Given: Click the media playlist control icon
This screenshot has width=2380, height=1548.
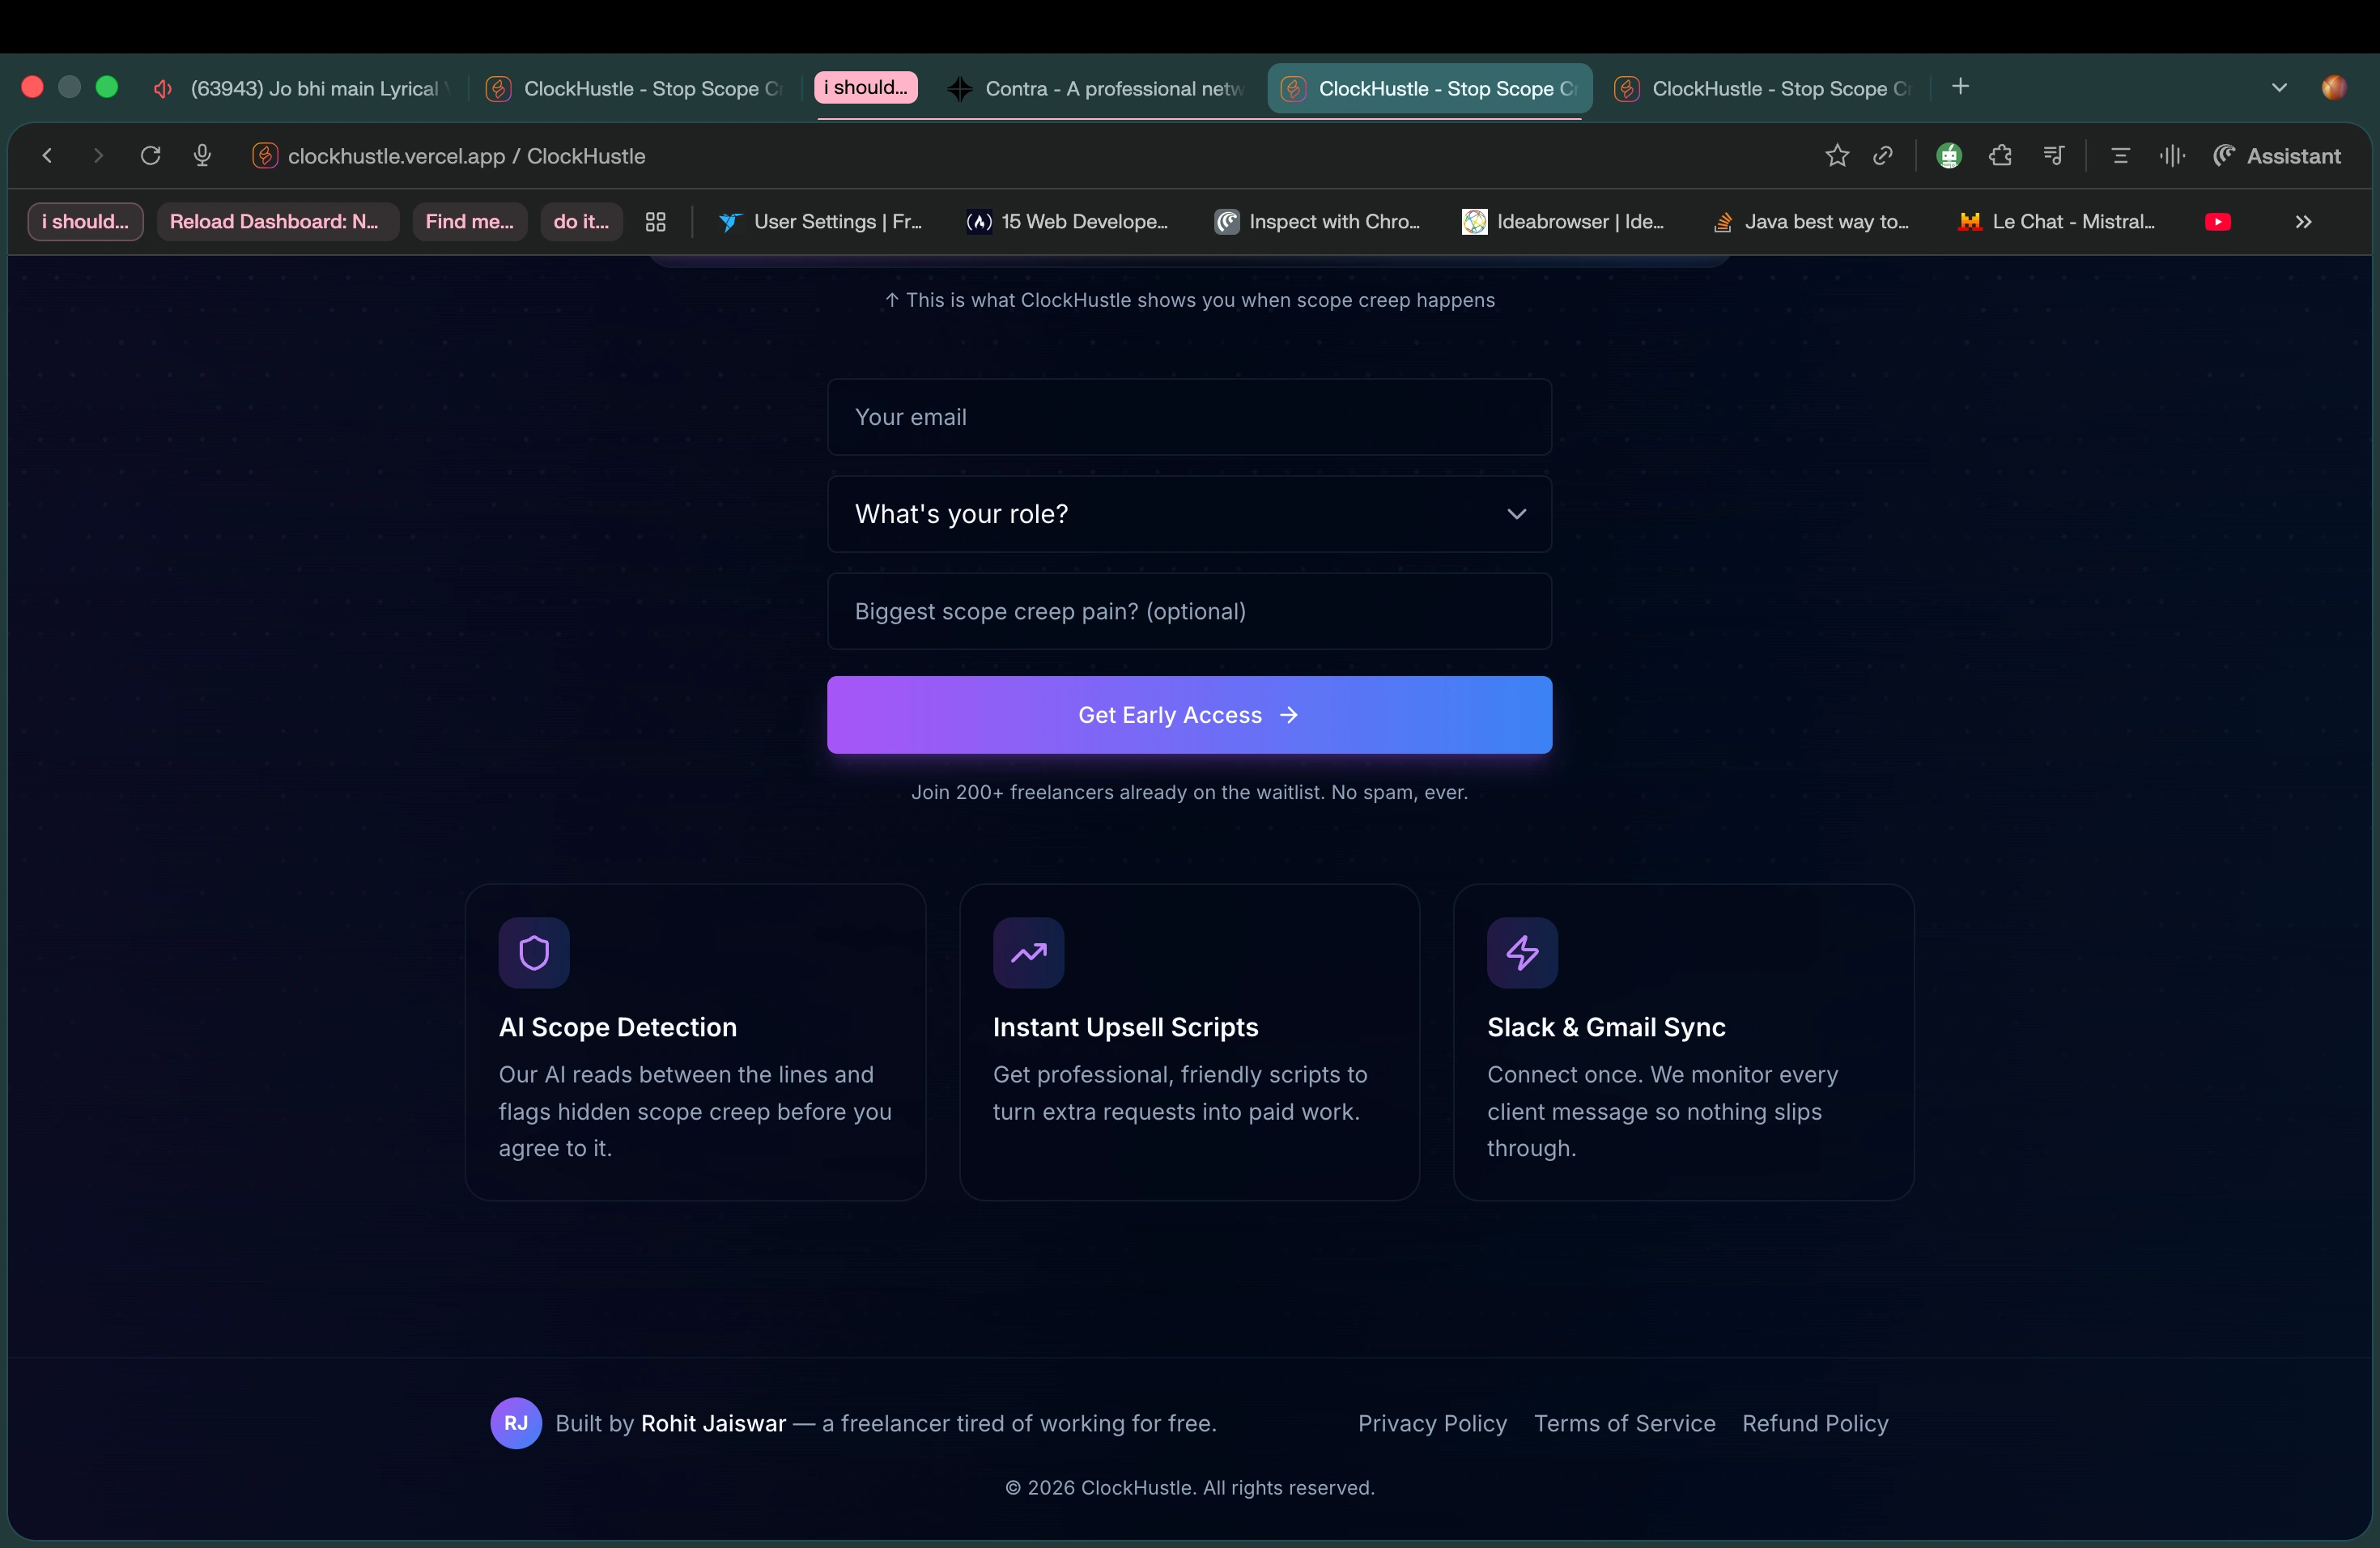Looking at the screenshot, I should (x=2053, y=156).
